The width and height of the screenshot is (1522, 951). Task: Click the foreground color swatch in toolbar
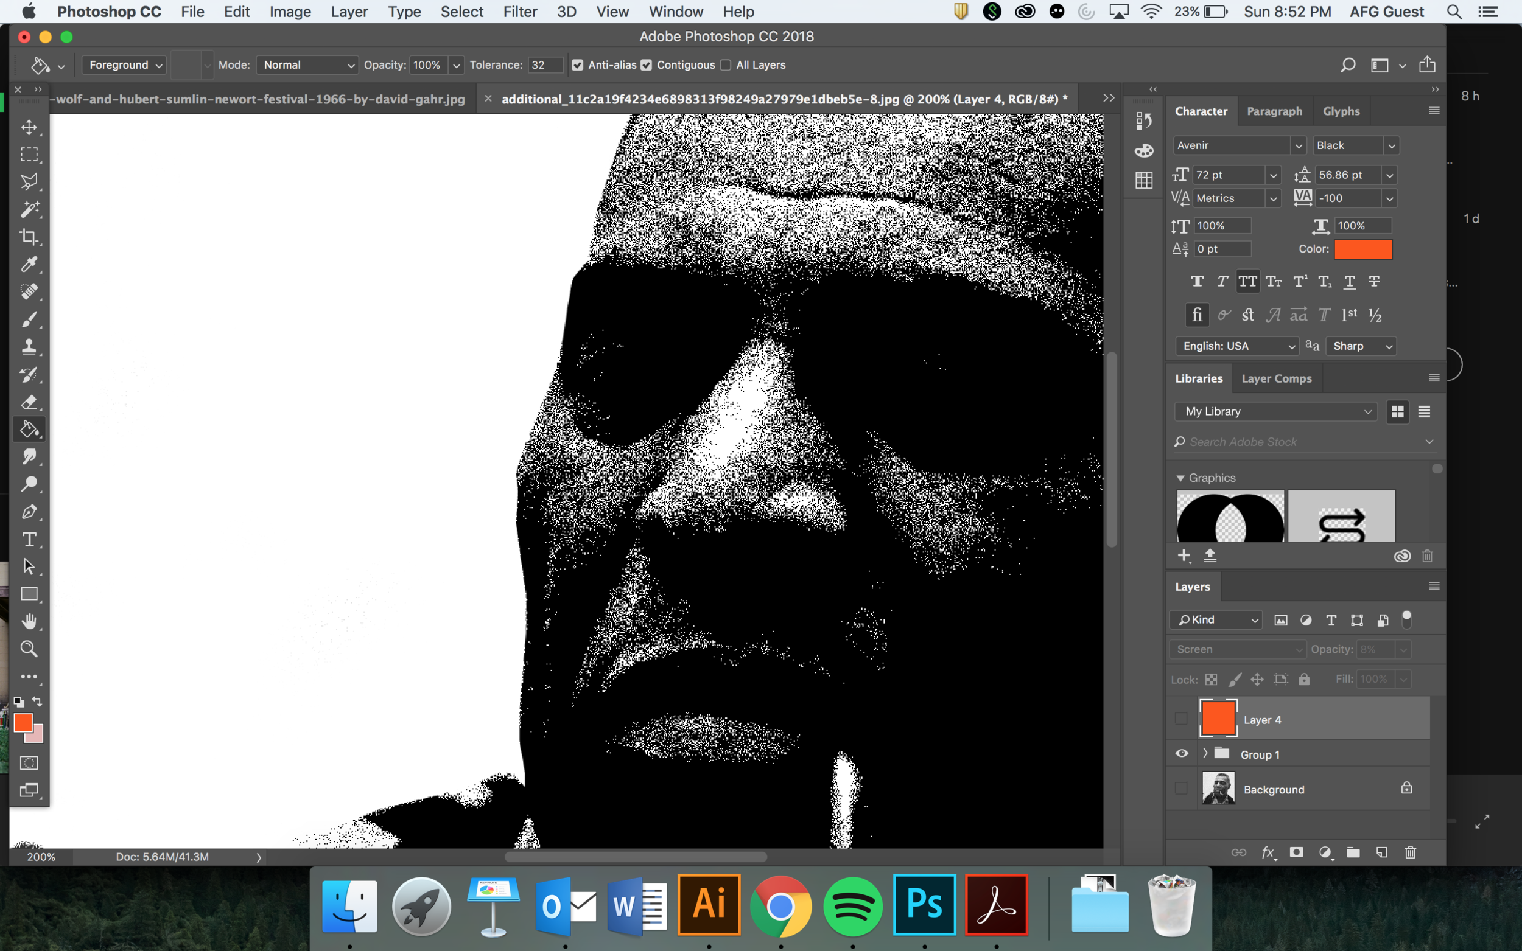[x=23, y=723]
